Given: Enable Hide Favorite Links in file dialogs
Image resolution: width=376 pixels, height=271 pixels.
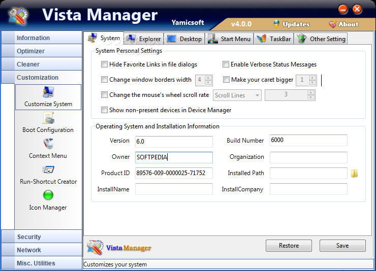Looking at the screenshot, I should [104, 64].
